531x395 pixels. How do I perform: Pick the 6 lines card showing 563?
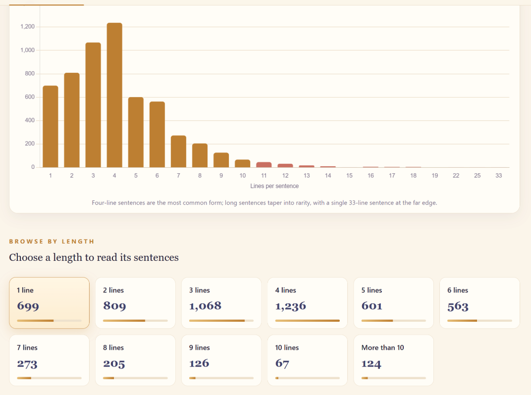tap(479, 303)
